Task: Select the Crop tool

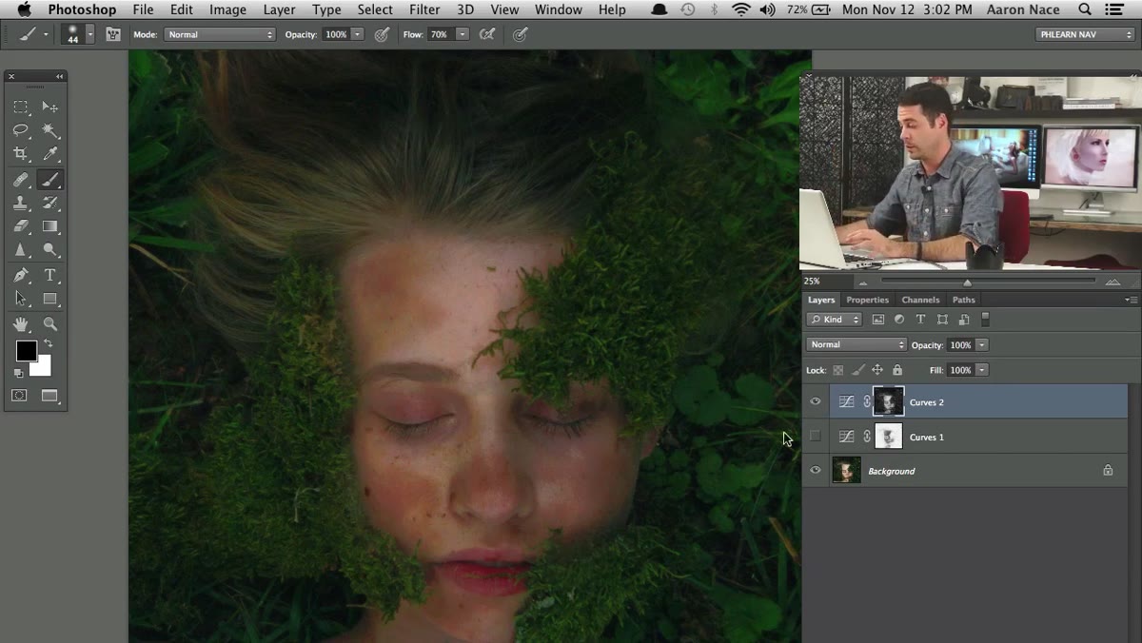Action: tap(21, 153)
